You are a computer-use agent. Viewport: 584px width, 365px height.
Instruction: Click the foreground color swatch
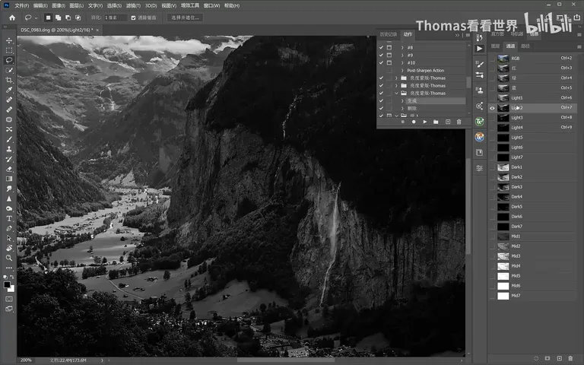pyautogui.click(x=7, y=285)
